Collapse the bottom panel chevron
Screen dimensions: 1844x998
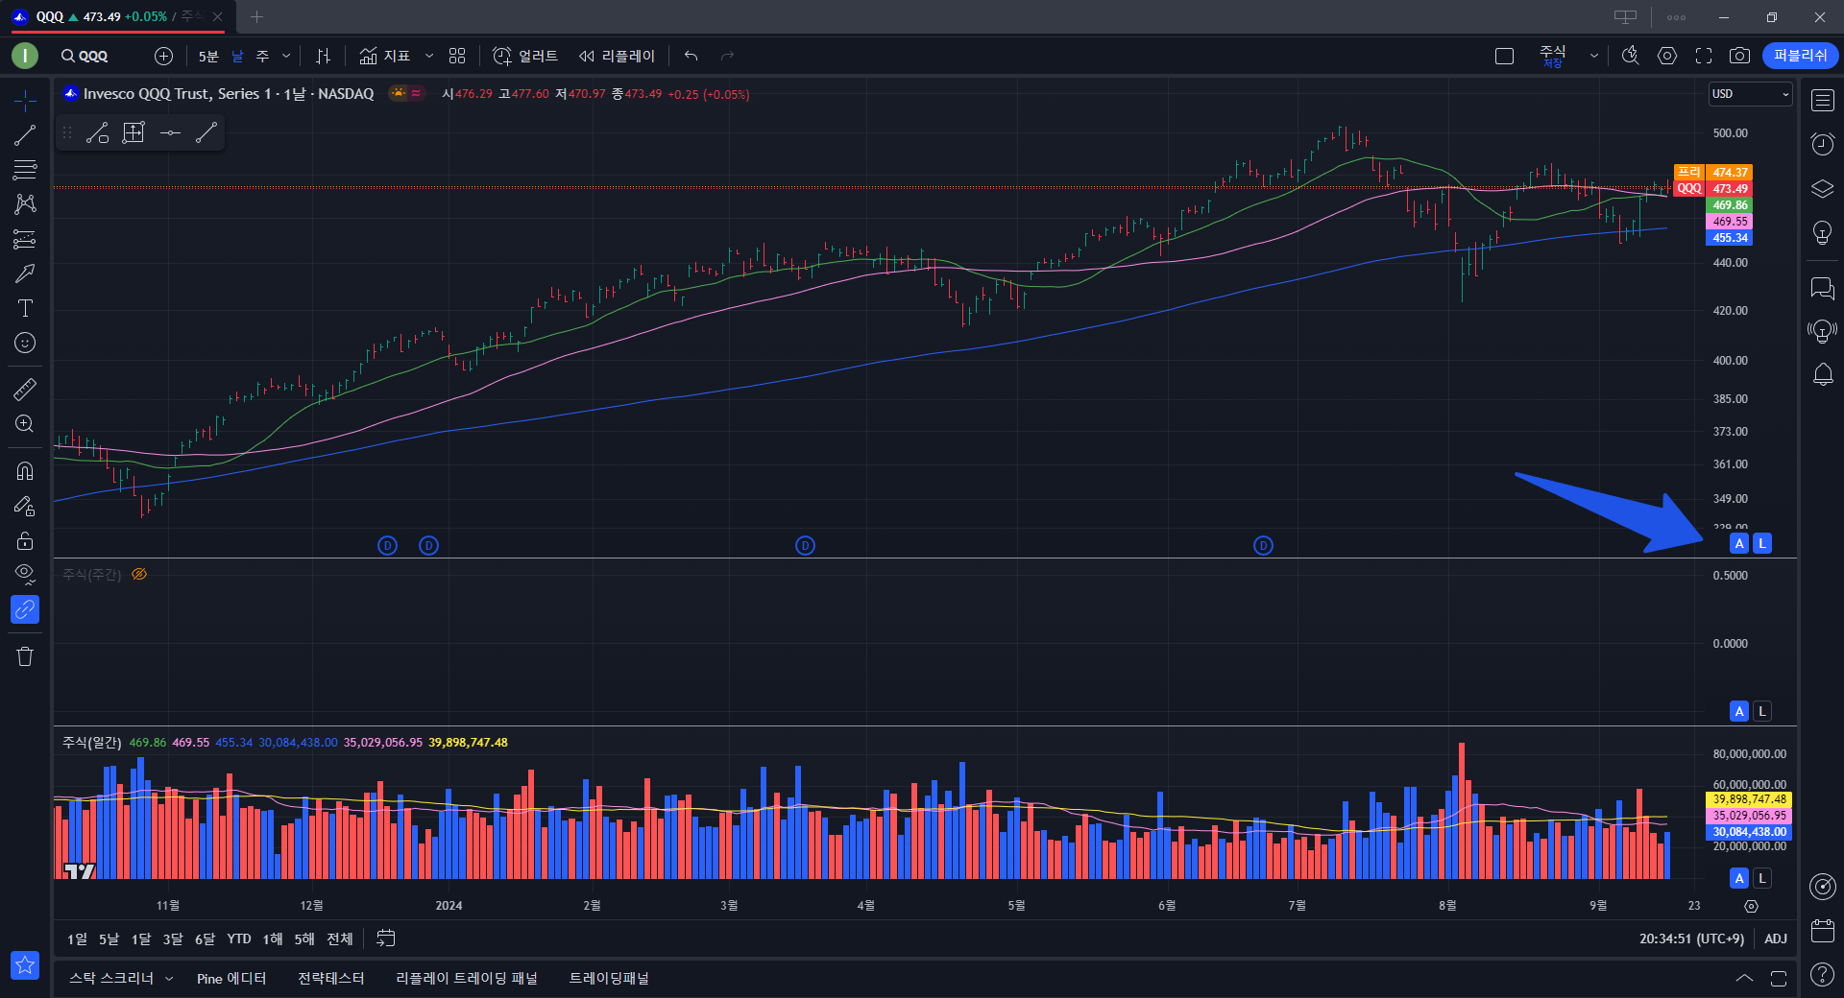tap(1744, 978)
